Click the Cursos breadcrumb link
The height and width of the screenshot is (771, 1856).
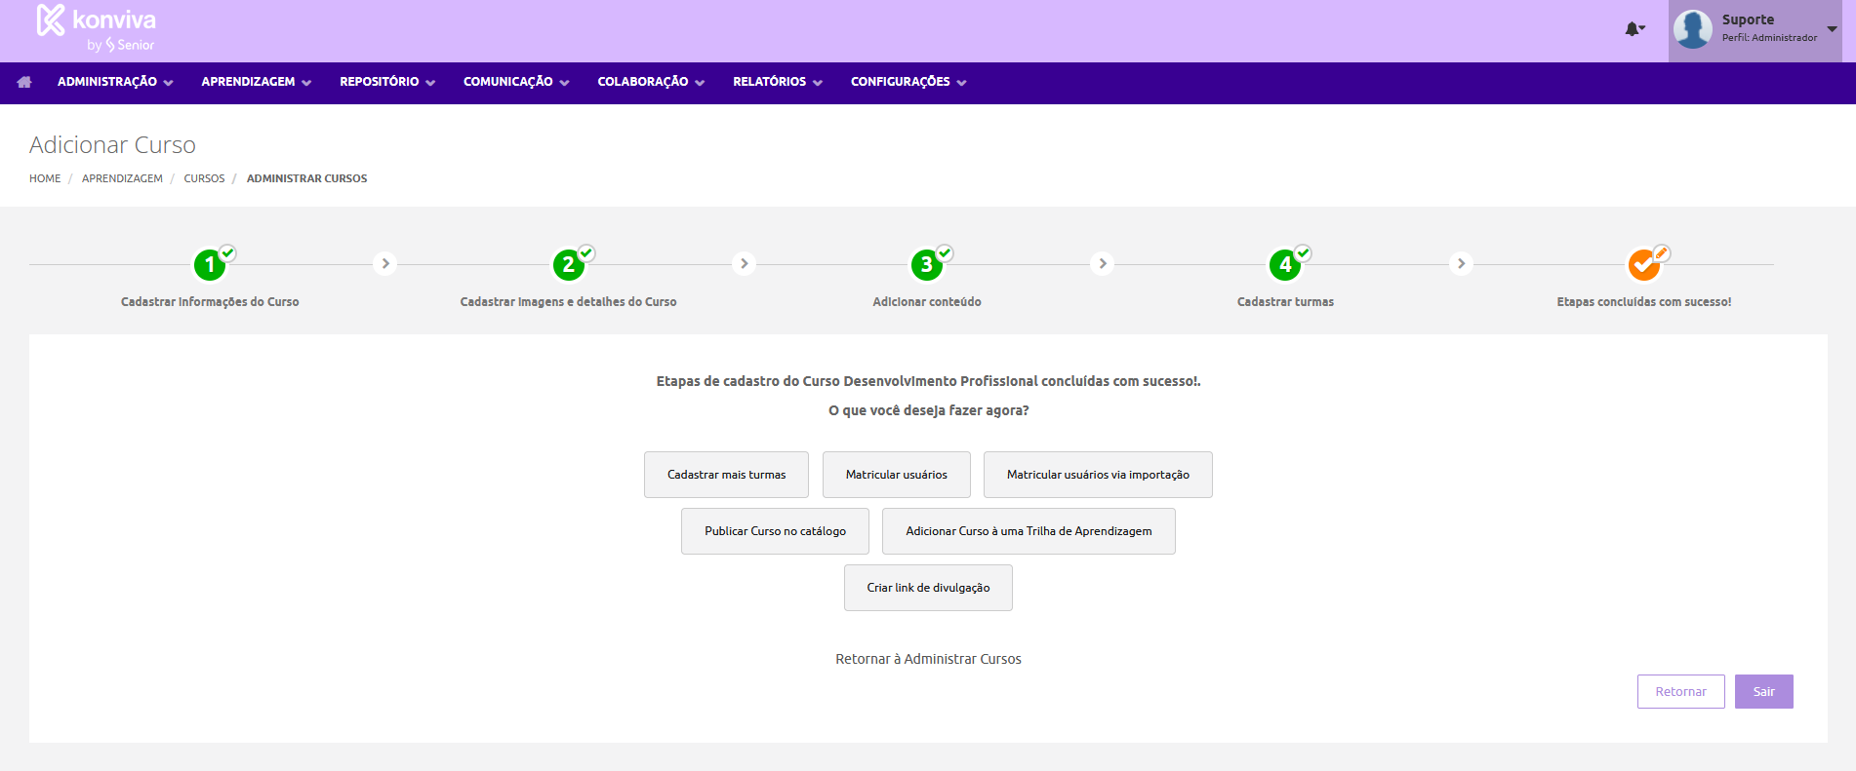[204, 178]
